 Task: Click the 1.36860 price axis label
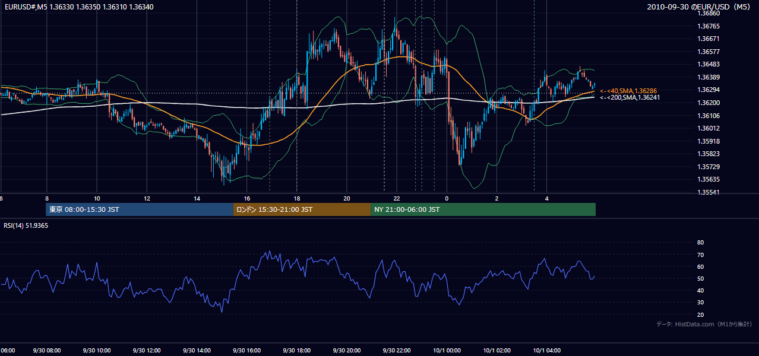[x=708, y=13]
